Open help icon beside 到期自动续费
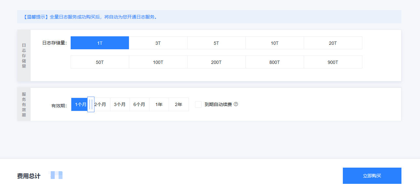 (x=236, y=104)
